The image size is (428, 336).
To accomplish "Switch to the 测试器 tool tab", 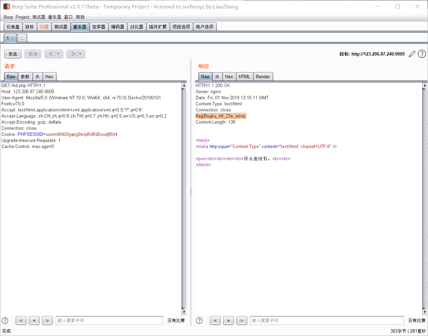I will pos(61,27).
